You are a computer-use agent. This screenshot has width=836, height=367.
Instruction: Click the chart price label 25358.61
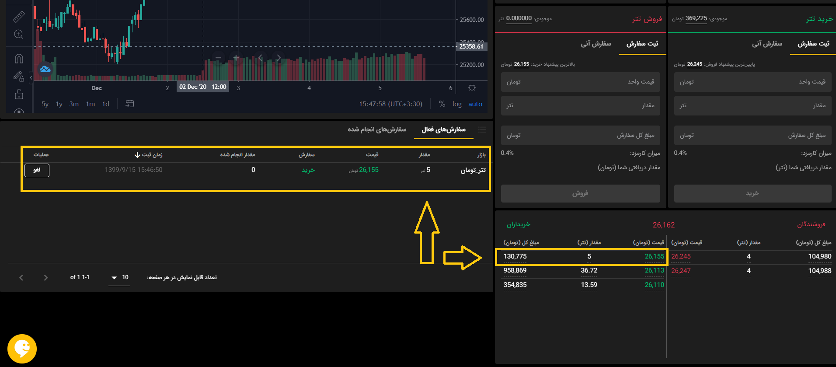point(471,46)
